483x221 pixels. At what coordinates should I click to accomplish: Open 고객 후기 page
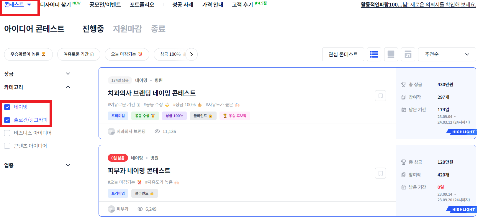[x=243, y=5]
